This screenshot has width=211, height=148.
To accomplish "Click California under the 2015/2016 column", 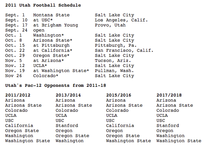I will pyautogui.click(x=120, y=125).
